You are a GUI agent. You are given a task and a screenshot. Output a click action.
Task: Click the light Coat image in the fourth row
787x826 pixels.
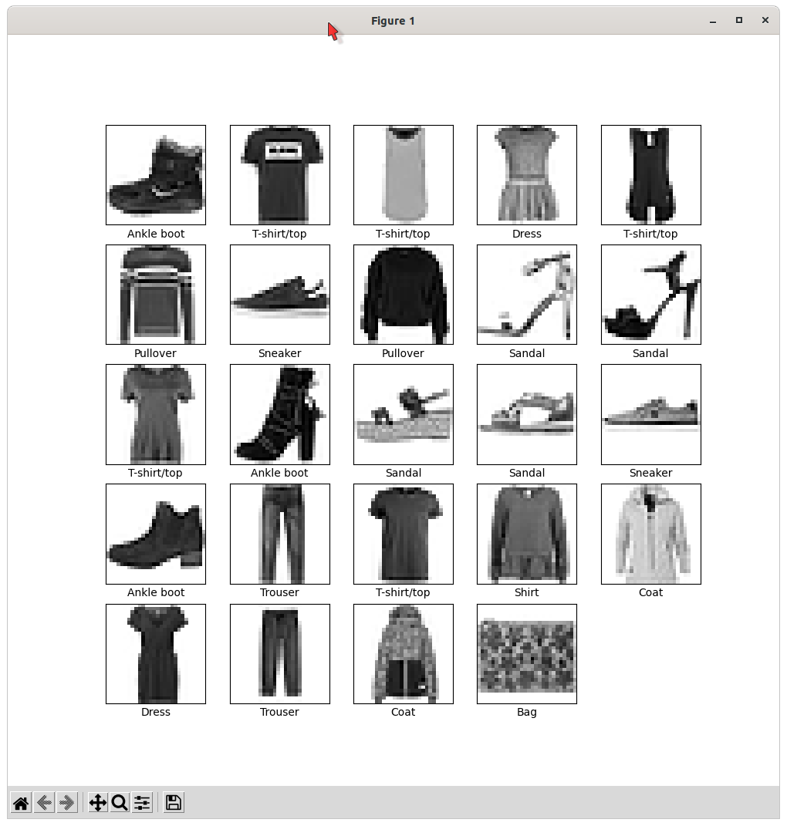point(650,534)
